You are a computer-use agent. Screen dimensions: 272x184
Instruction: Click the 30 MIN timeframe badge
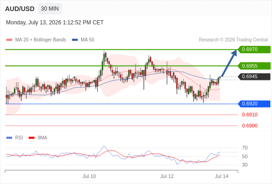(x=50, y=9)
